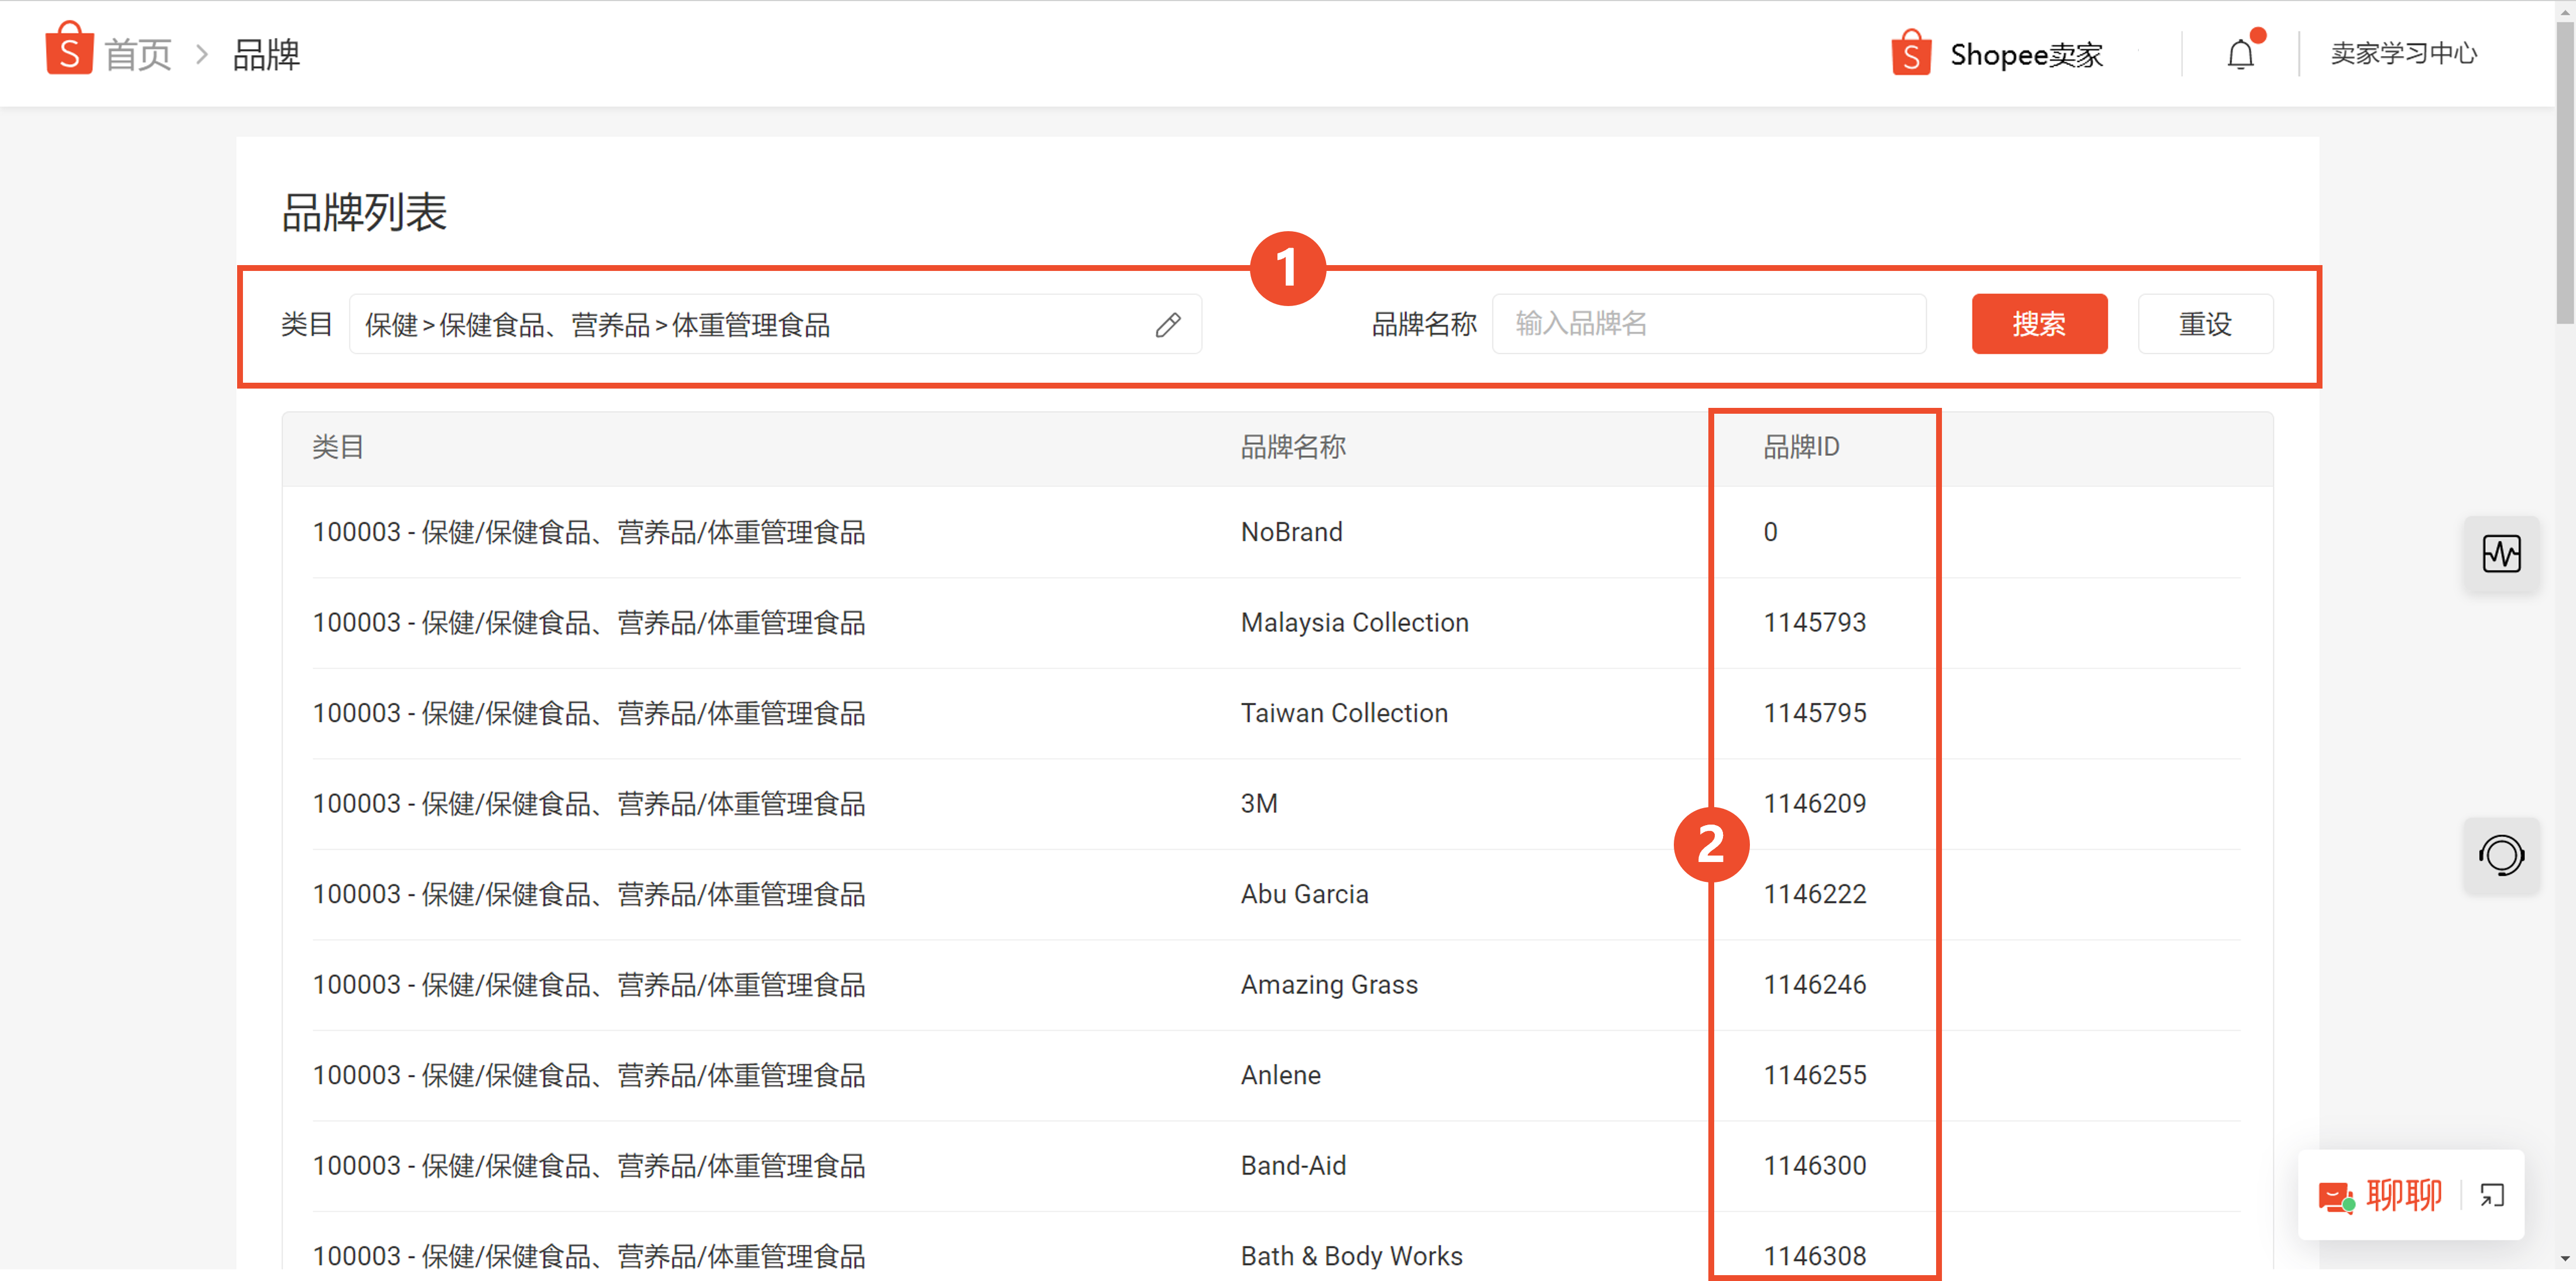Click the 品牌列表 page heading
2576x1281 pixels.
pyautogui.click(x=364, y=212)
